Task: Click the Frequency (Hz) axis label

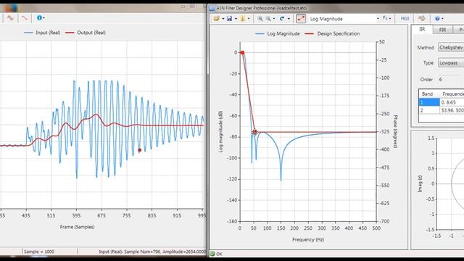Action: pos(308,239)
